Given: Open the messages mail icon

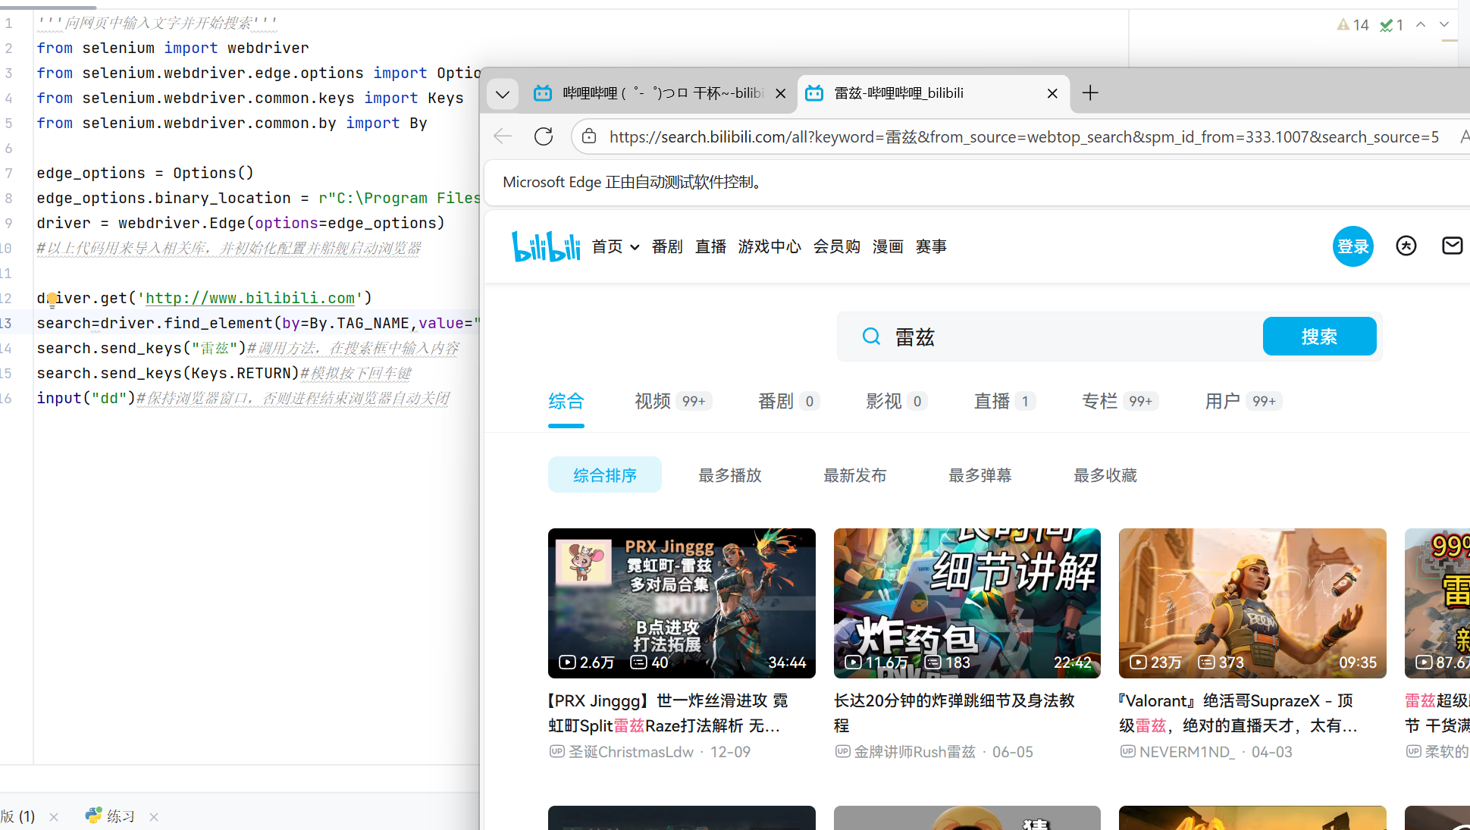Looking at the screenshot, I should click(x=1452, y=246).
